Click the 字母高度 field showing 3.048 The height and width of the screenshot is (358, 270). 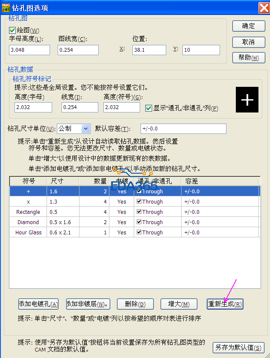tap(29, 50)
